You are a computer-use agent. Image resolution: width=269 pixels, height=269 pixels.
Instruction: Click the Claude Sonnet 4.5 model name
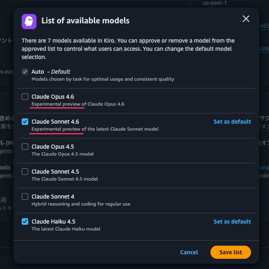[x=55, y=172]
